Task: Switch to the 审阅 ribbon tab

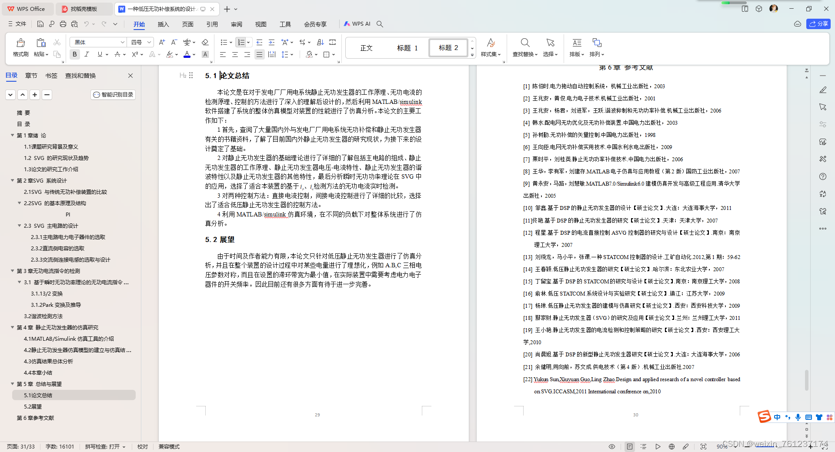Action: click(x=237, y=24)
